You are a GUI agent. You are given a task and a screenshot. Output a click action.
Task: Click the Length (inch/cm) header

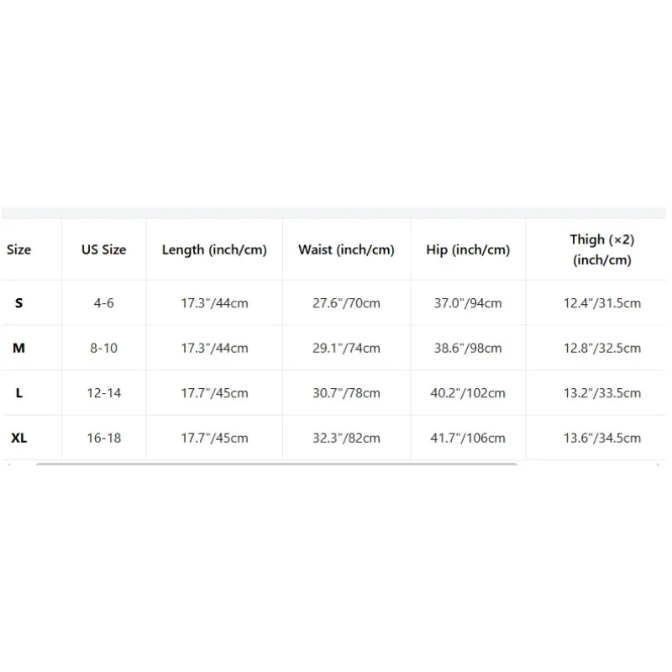coord(214,249)
